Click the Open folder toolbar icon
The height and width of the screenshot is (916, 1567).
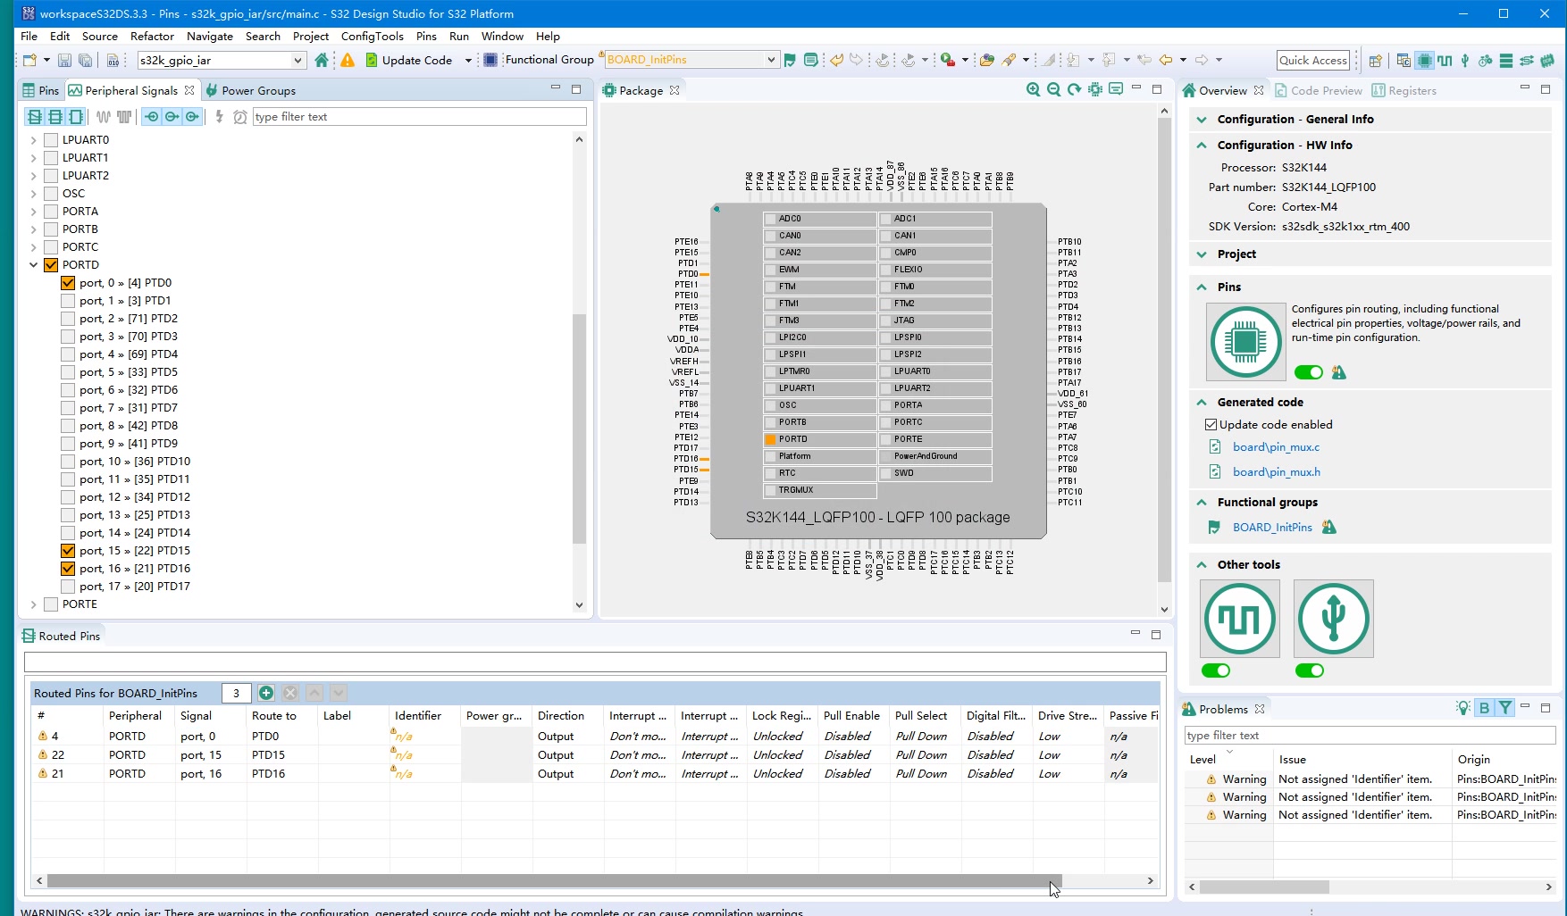point(986,60)
